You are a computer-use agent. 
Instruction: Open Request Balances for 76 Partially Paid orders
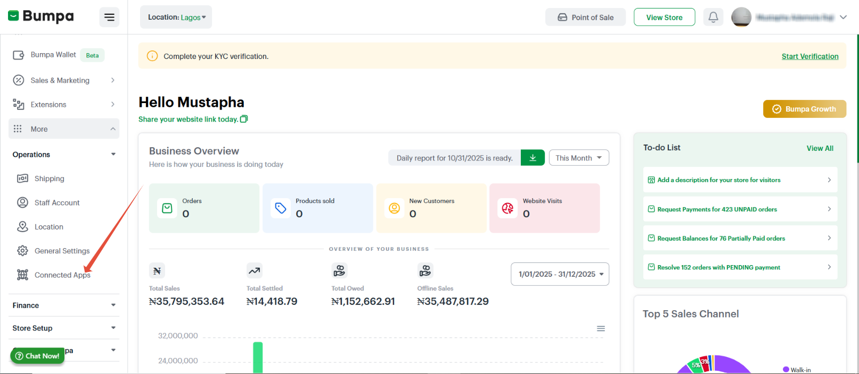740,238
